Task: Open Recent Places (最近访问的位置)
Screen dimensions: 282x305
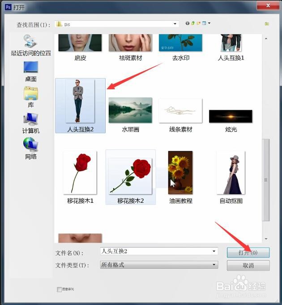Action: coord(31,45)
